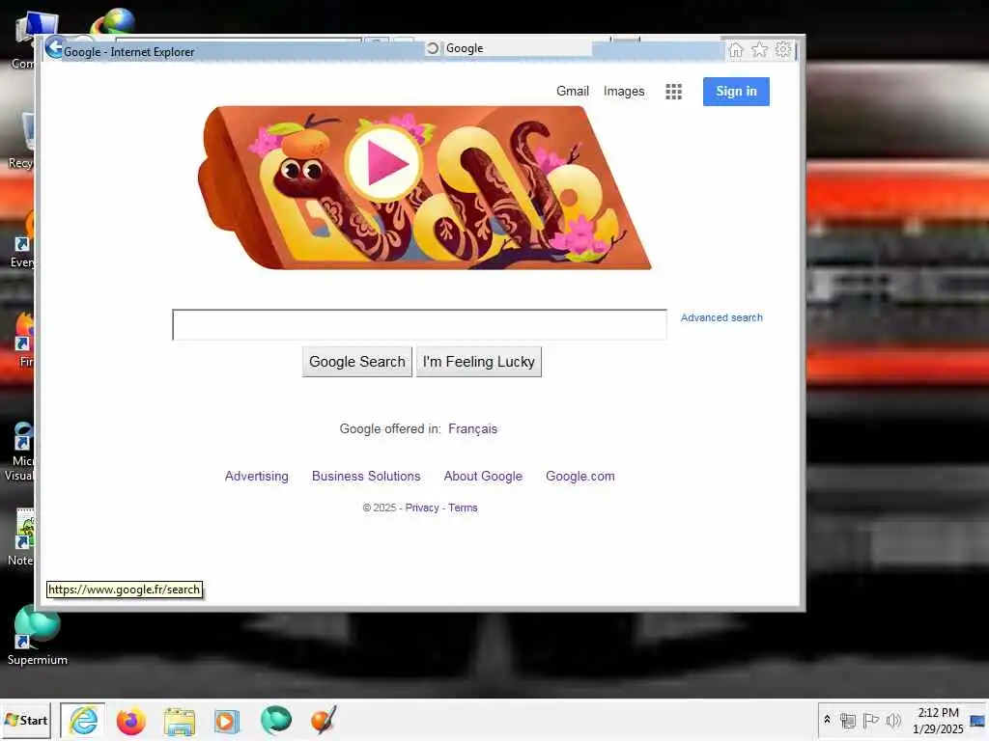The height and width of the screenshot is (741, 989).
Task: Select the Google browser tab
Action: pos(508,48)
